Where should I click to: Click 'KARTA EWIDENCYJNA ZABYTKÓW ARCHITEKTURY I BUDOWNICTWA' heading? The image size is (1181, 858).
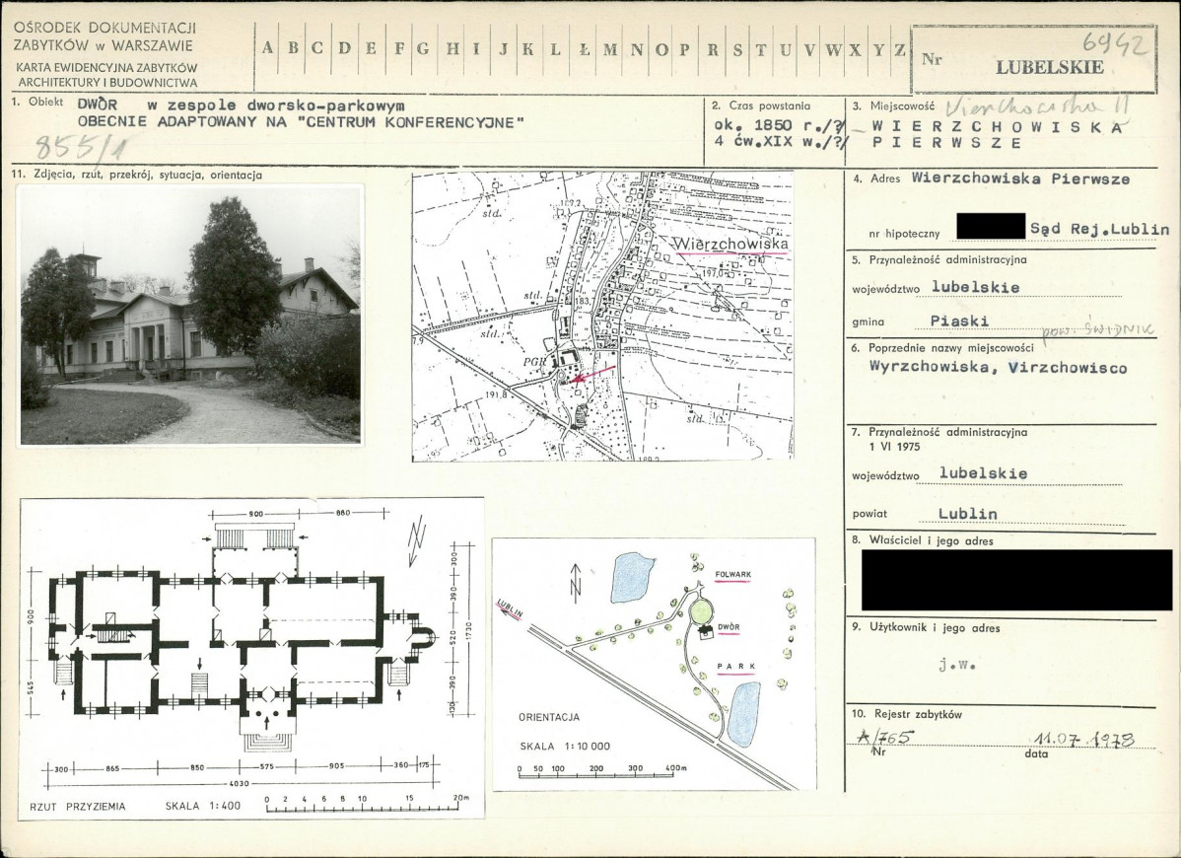coord(106,75)
